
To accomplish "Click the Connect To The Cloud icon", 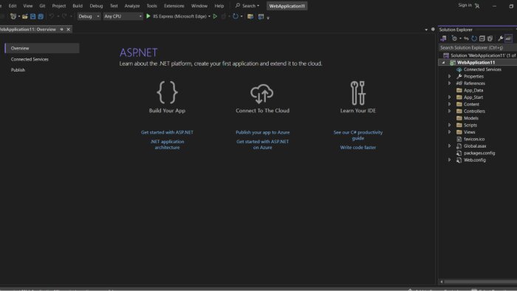I will click(262, 94).
